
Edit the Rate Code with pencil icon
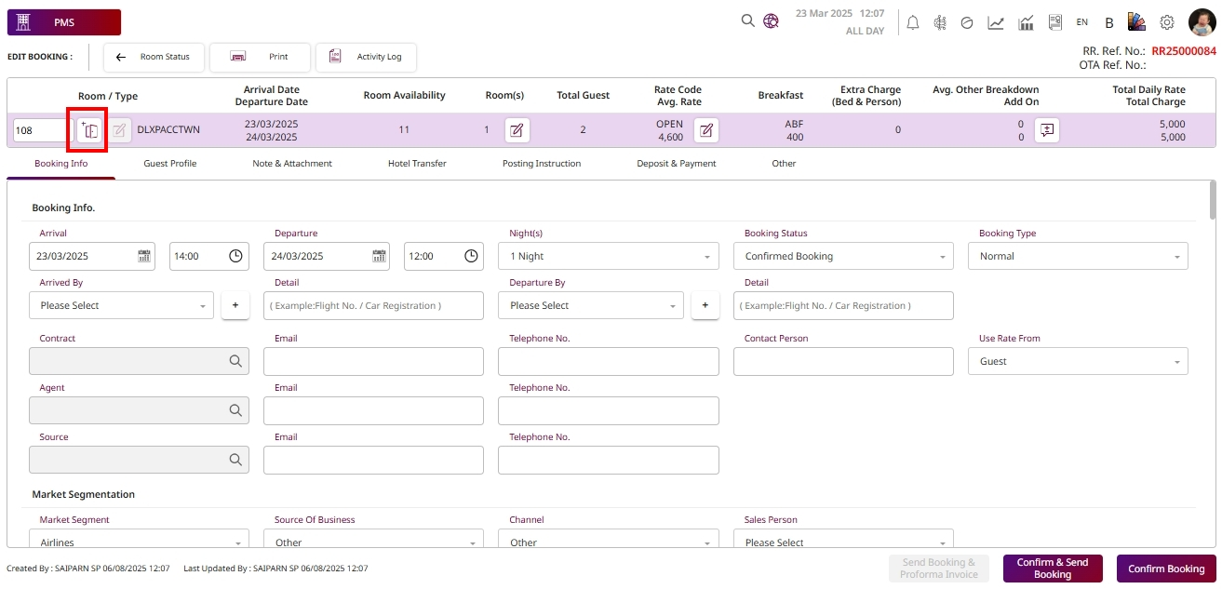point(706,130)
